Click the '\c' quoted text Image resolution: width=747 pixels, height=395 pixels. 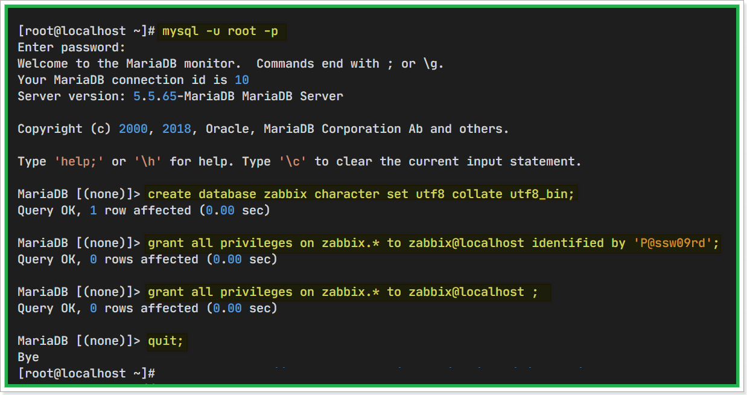(x=293, y=161)
